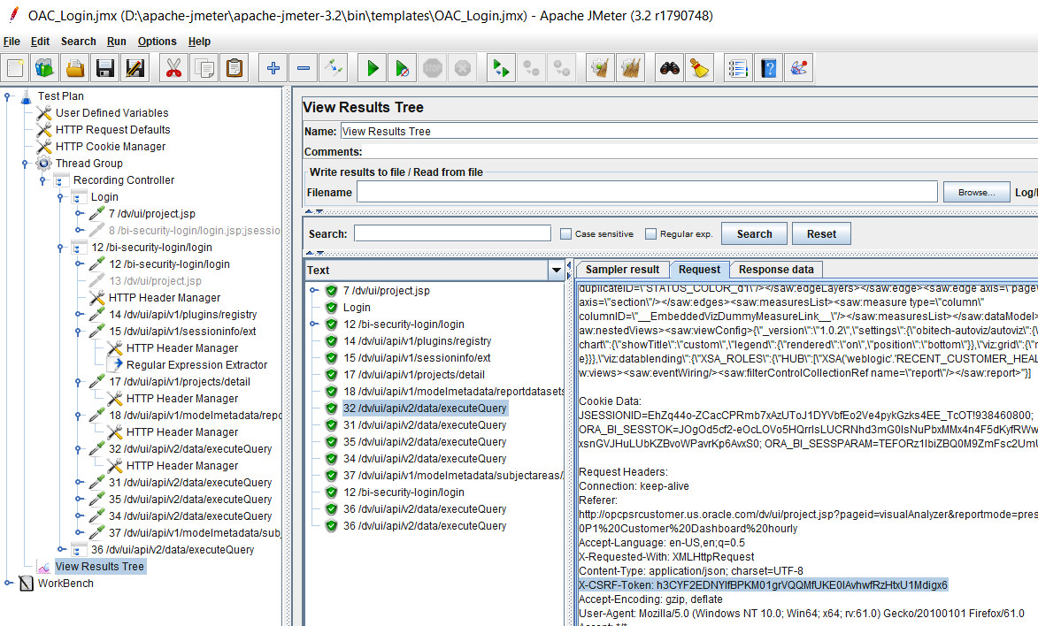Save the test plan using the disk icon

coord(104,67)
